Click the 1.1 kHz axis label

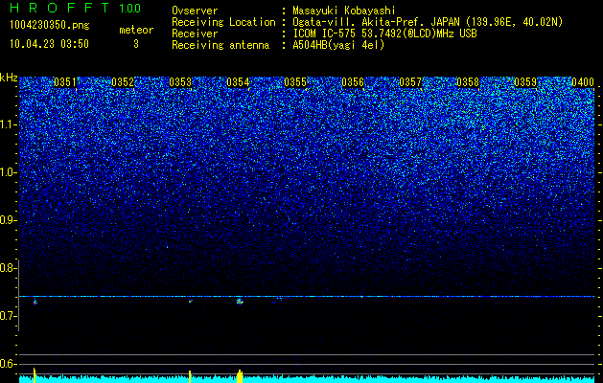tap(7, 124)
